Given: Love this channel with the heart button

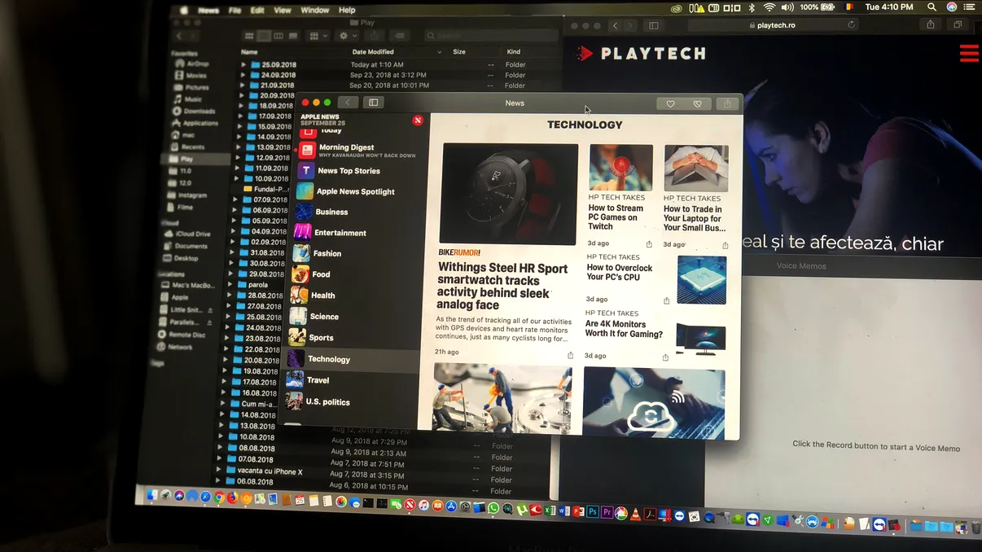Looking at the screenshot, I should [670, 103].
